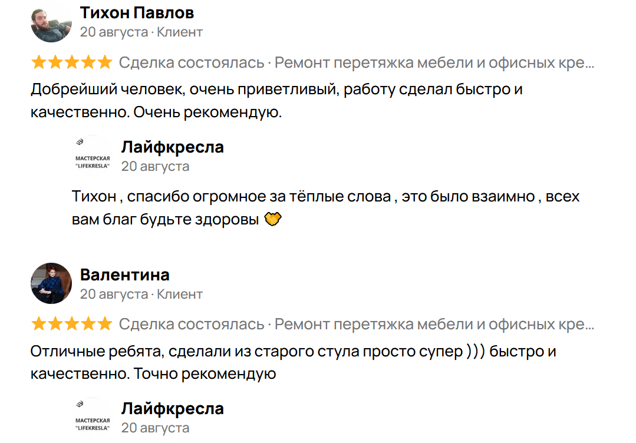Open the Лайфкресла name below Валентина's review

point(172,408)
